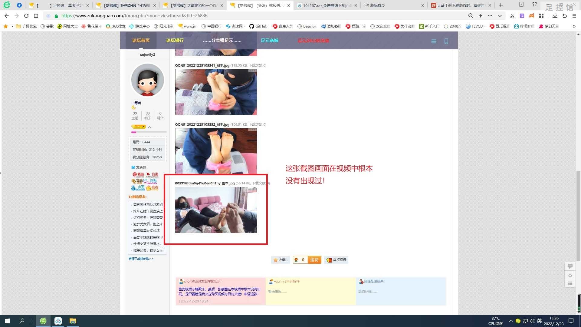This screenshot has height=327, width=581.
Task: Click the forum header mobile phone icon
Action: tap(446, 41)
